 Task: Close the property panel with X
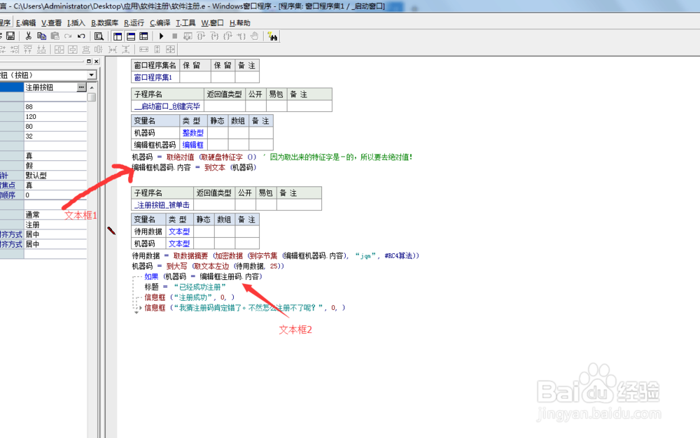[x=97, y=61]
